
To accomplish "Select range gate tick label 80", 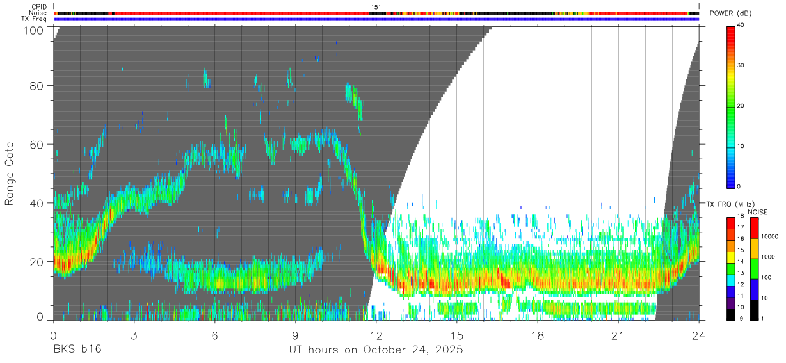I will pos(36,86).
